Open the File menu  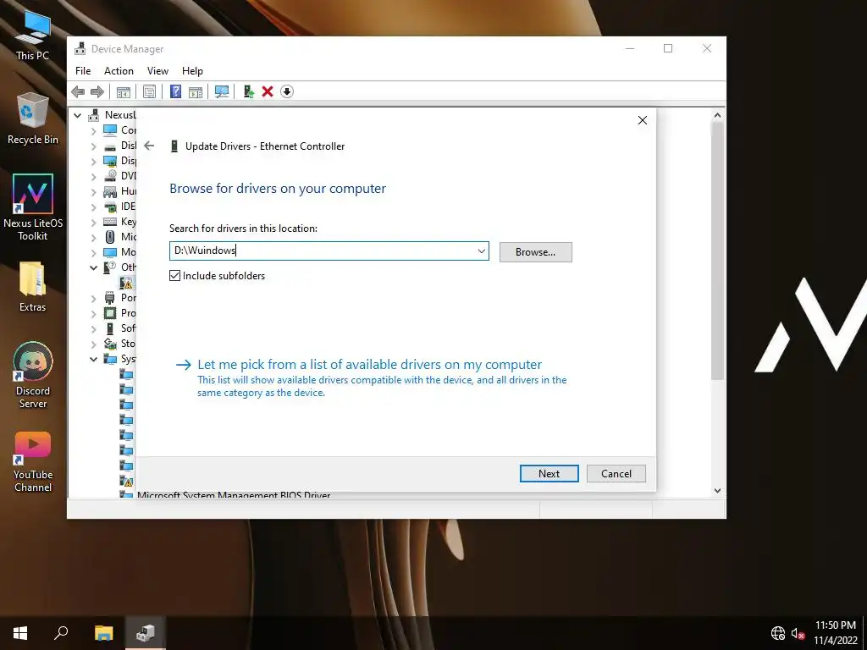[83, 71]
